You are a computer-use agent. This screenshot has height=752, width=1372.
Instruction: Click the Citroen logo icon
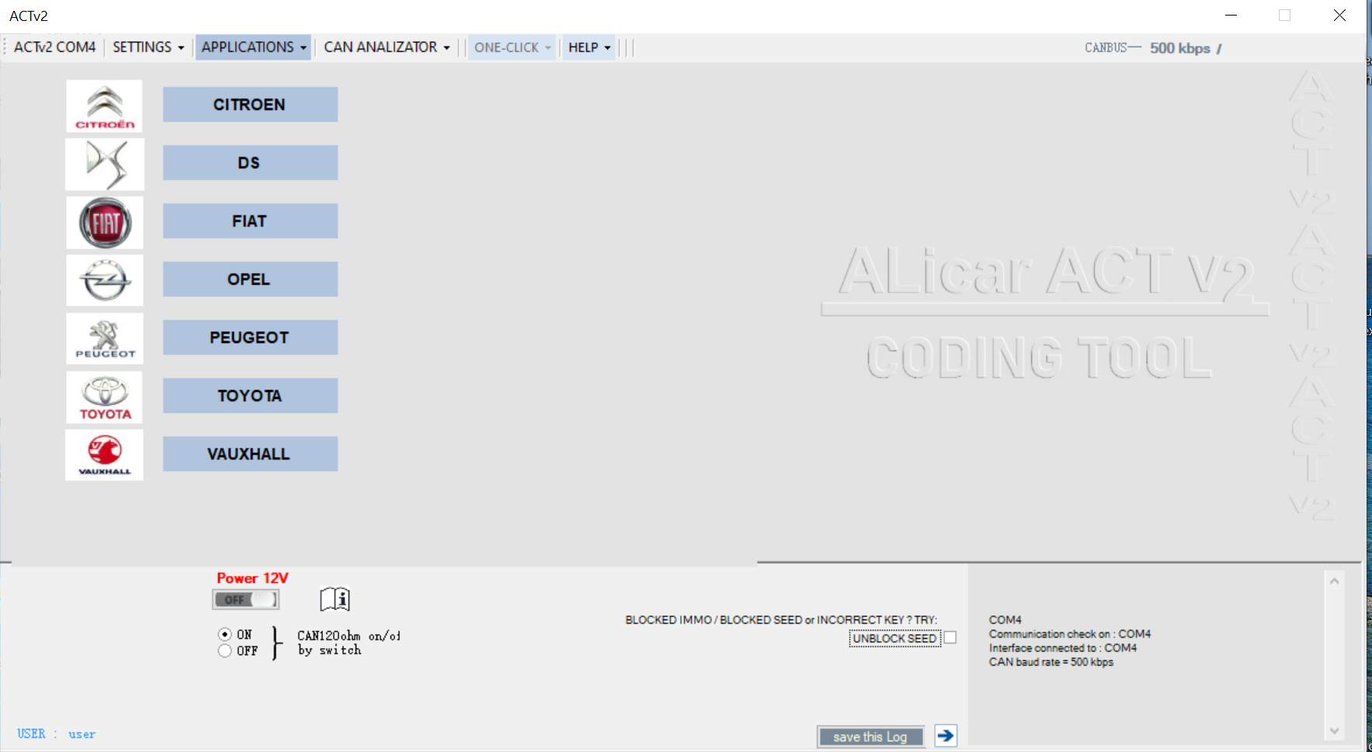(105, 106)
